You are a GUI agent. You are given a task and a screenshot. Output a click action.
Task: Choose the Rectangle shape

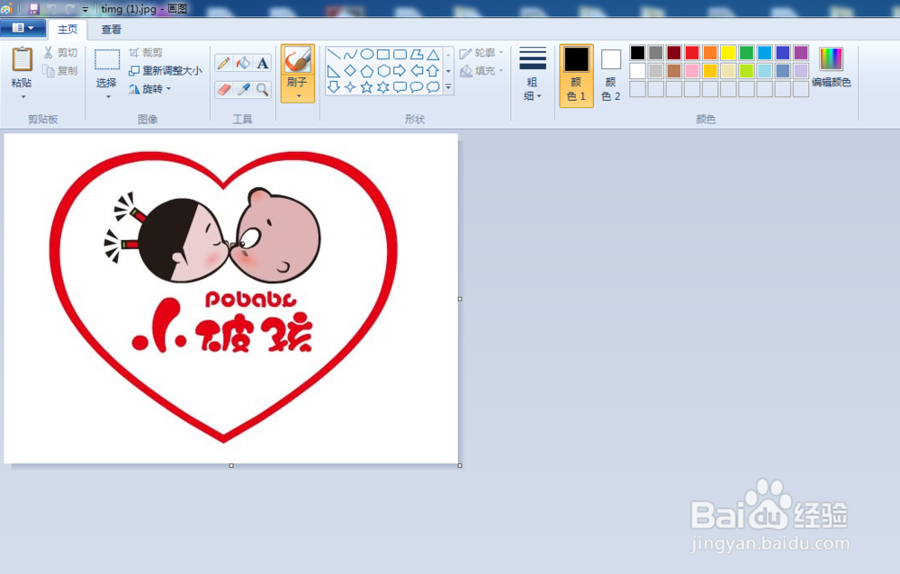383,55
